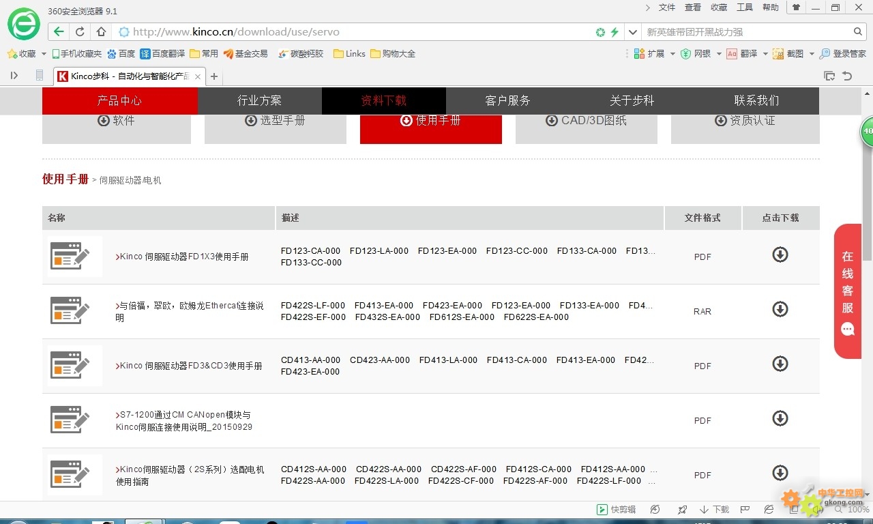The image size is (873, 524).
Task: Click the restore closed tab icon
Action: coord(847,76)
